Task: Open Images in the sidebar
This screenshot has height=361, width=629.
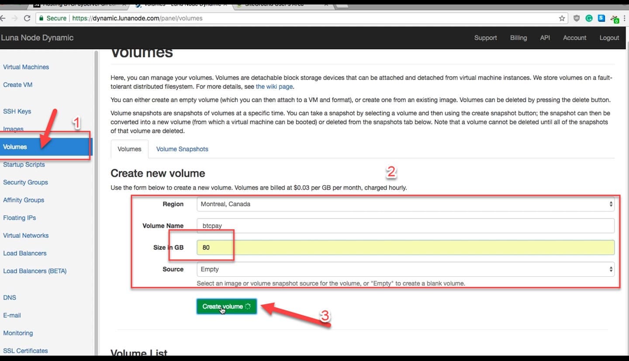Action: click(13, 129)
